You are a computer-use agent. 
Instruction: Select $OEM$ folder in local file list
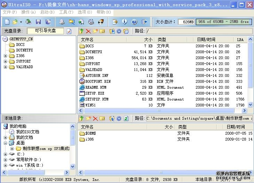point(90,133)
